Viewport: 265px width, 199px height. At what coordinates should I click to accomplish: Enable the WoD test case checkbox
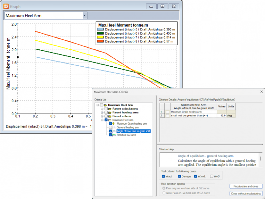(212, 176)
